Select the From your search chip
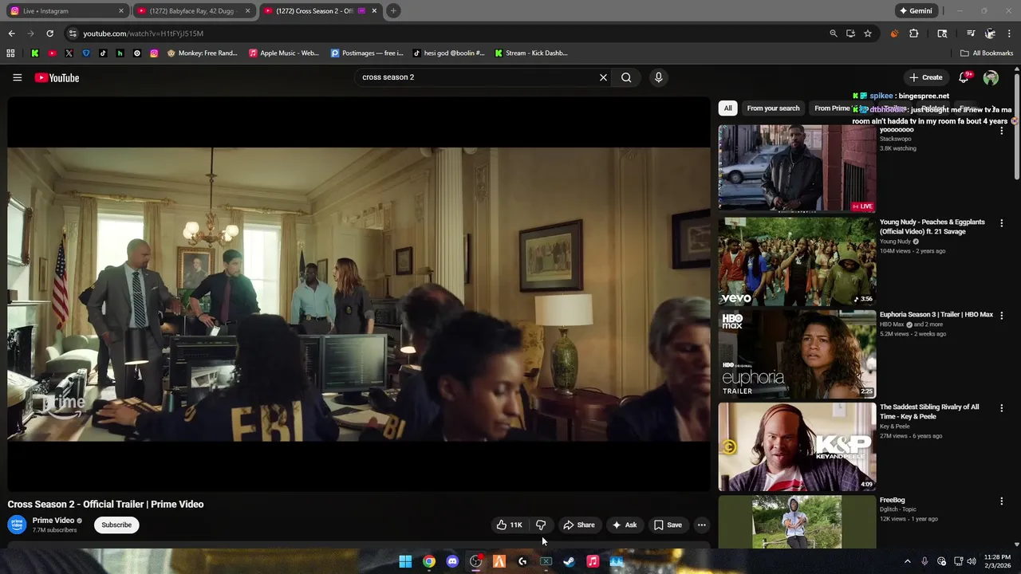Image resolution: width=1021 pixels, height=574 pixels. [x=773, y=108]
